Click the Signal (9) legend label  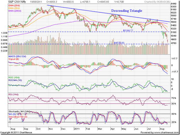pyautogui.click(x=14, y=59)
